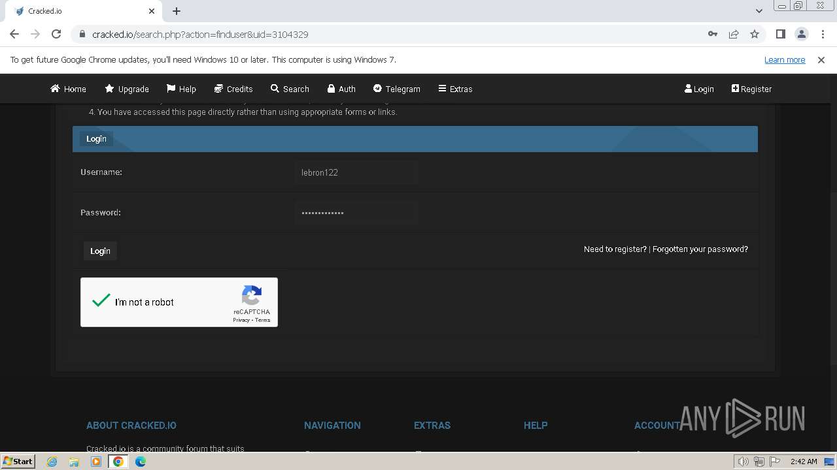This screenshot has width=837, height=470.
Task: Click the 2:42 AM system clock
Action: coord(804,462)
